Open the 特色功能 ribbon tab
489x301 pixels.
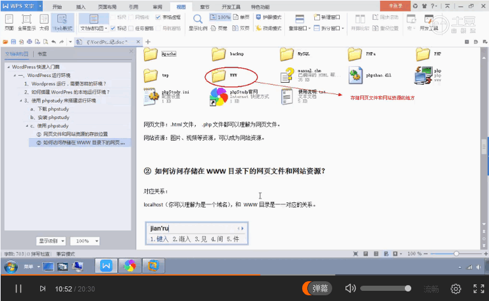click(x=260, y=6)
